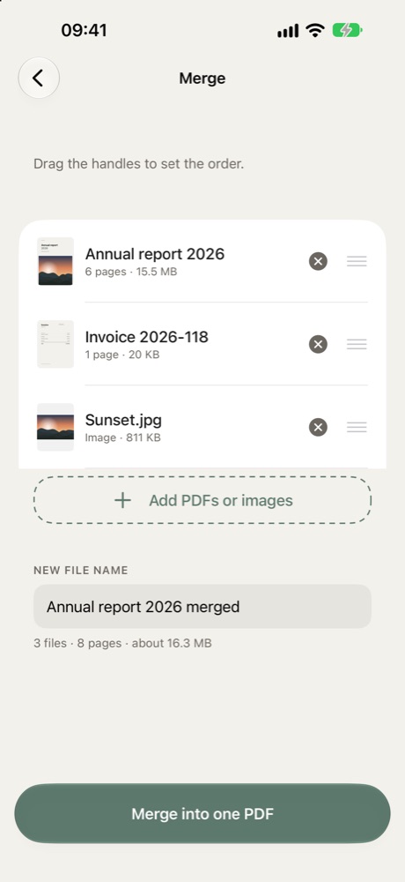Edit the New File Name field
The image size is (405, 882).
(202, 607)
